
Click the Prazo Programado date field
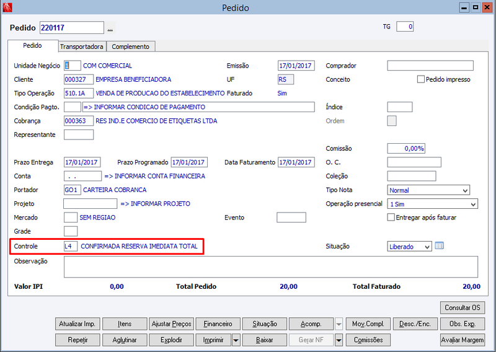point(189,162)
